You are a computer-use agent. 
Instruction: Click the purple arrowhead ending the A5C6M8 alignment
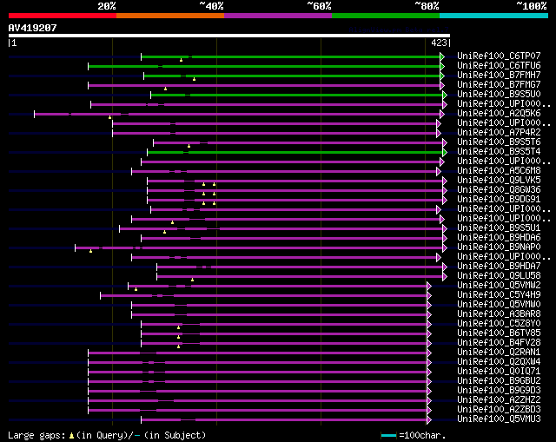point(439,172)
